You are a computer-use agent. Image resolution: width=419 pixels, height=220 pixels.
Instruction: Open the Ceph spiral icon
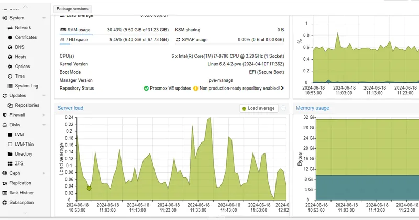point(5,173)
